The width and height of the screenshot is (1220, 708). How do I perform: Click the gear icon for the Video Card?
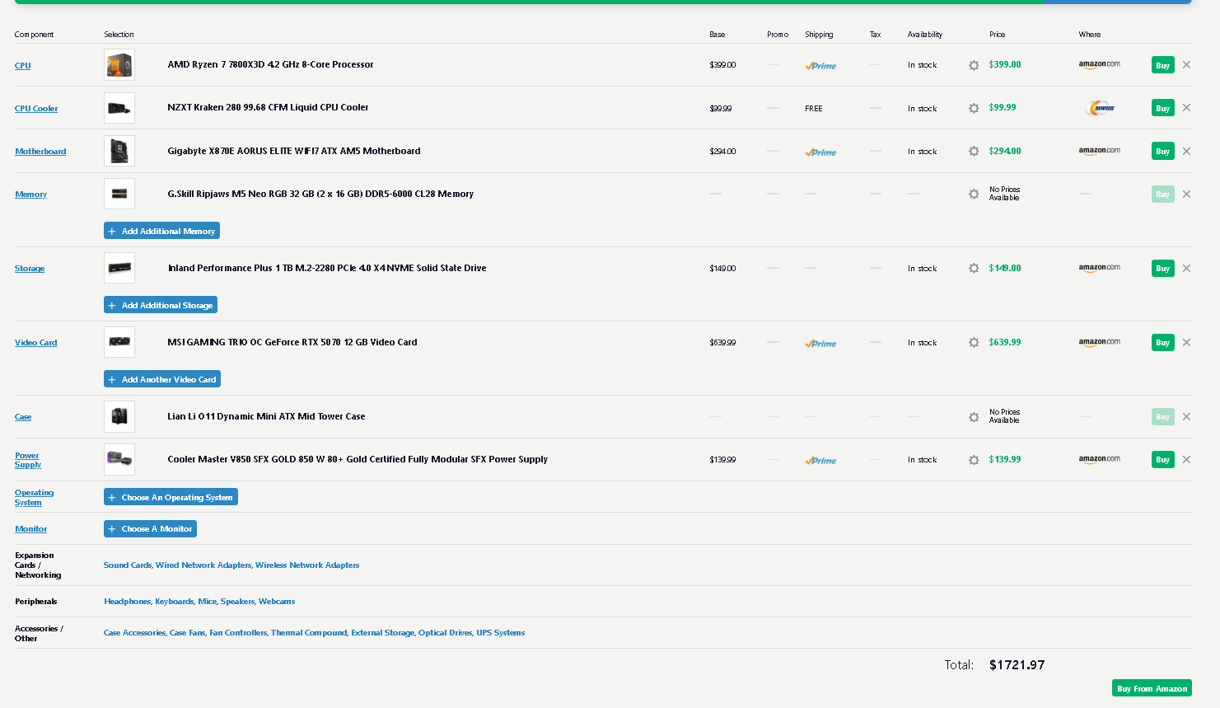click(x=973, y=343)
